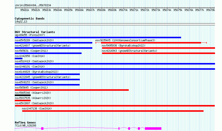This screenshot has width=222, height=131.
Task: Click the blue bar under nsv6144829
Action: point(47,74)
